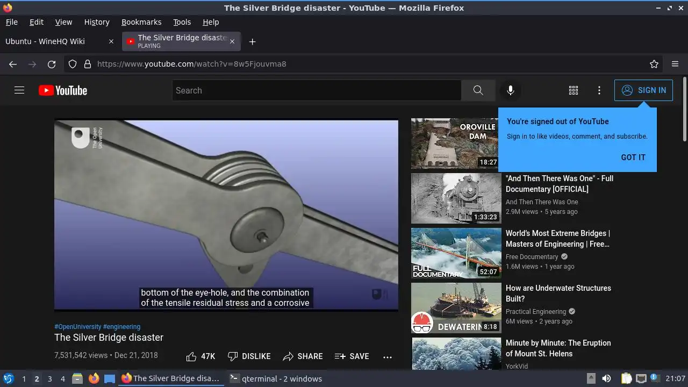Viewport: 688px width, 387px height.
Task: Launch file manager from the panel
Action: pos(77,378)
